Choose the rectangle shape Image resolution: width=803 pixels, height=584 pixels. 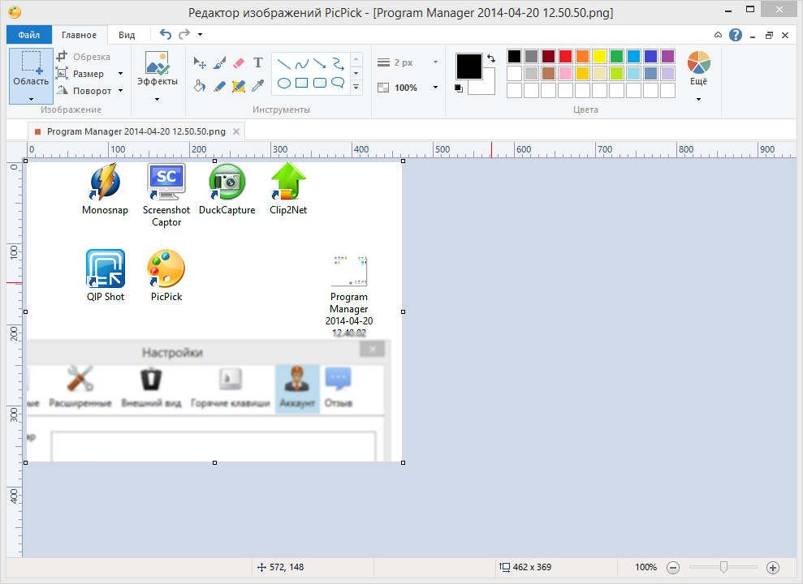(x=302, y=83)
